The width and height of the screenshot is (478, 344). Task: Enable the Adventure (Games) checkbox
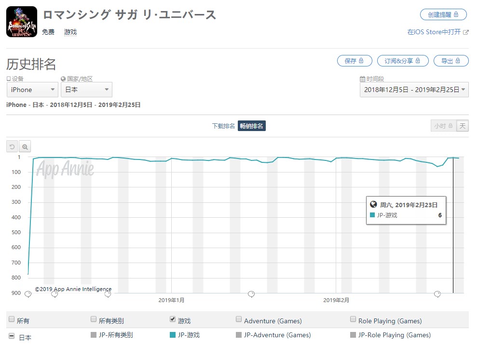click(x=239, y=319)
